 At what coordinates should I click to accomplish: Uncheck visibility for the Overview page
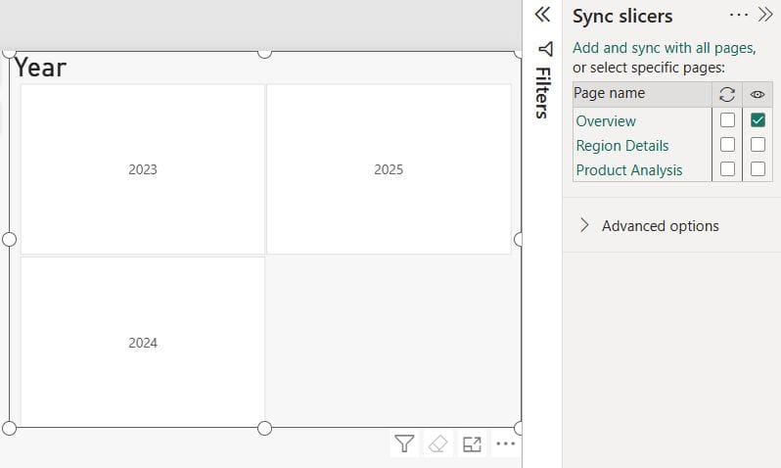pos(758,120)
